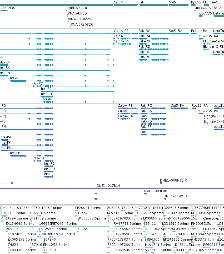Image resolution: width=224 pixels, height=254 pixels.
Task: Select the Fak-RG transcript label
Action: point(145,31)
